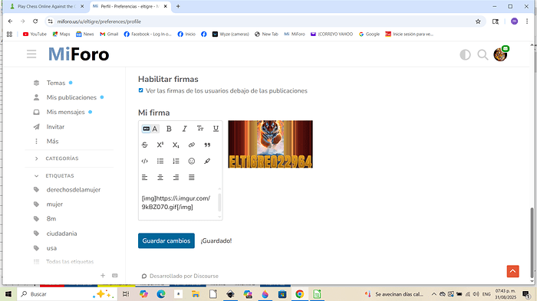Insert a hyperlink in signature
The image size is (537, 301).
[192, 145]
